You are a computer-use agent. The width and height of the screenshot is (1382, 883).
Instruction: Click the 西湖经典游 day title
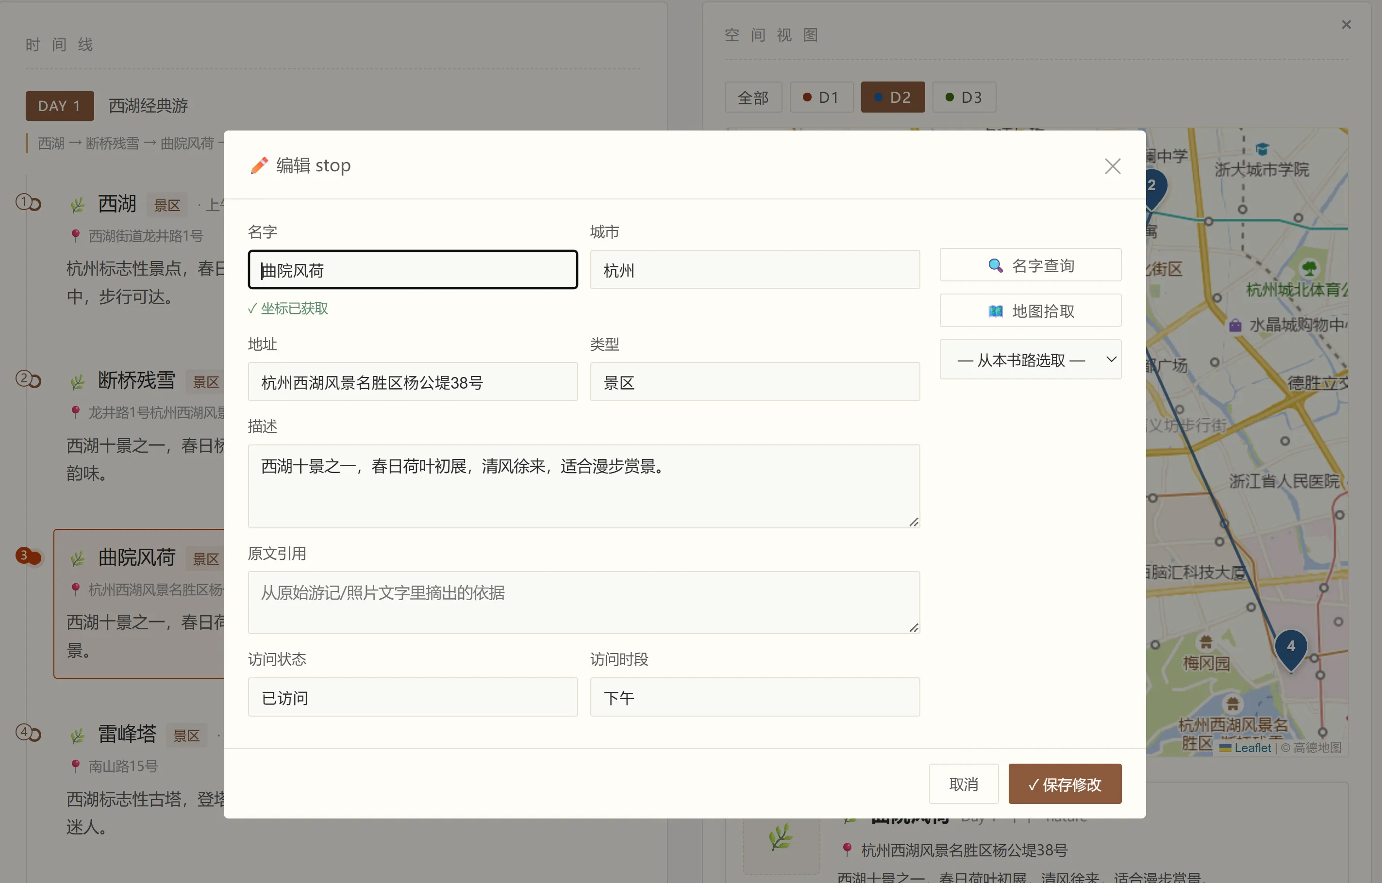pyautogui.click(x=149, y=106)
